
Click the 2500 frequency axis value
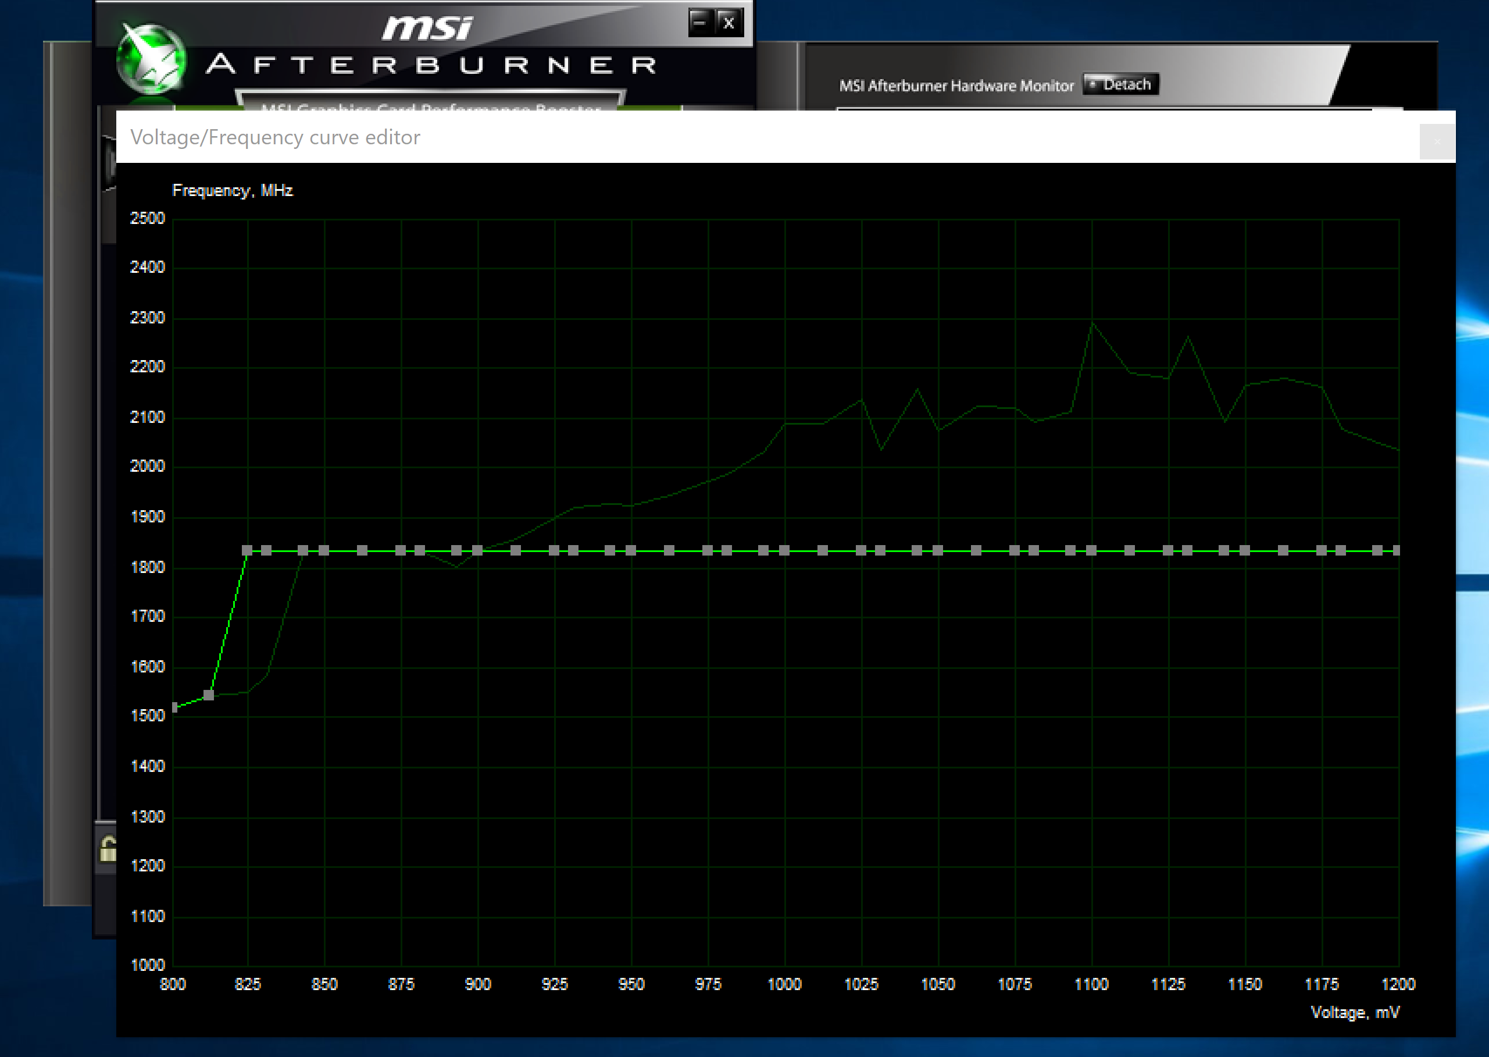(148, 218)
